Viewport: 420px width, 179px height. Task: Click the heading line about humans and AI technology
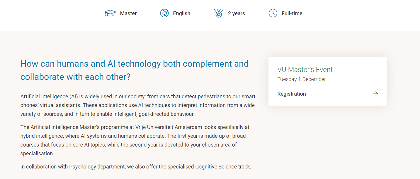click(135, 63)
